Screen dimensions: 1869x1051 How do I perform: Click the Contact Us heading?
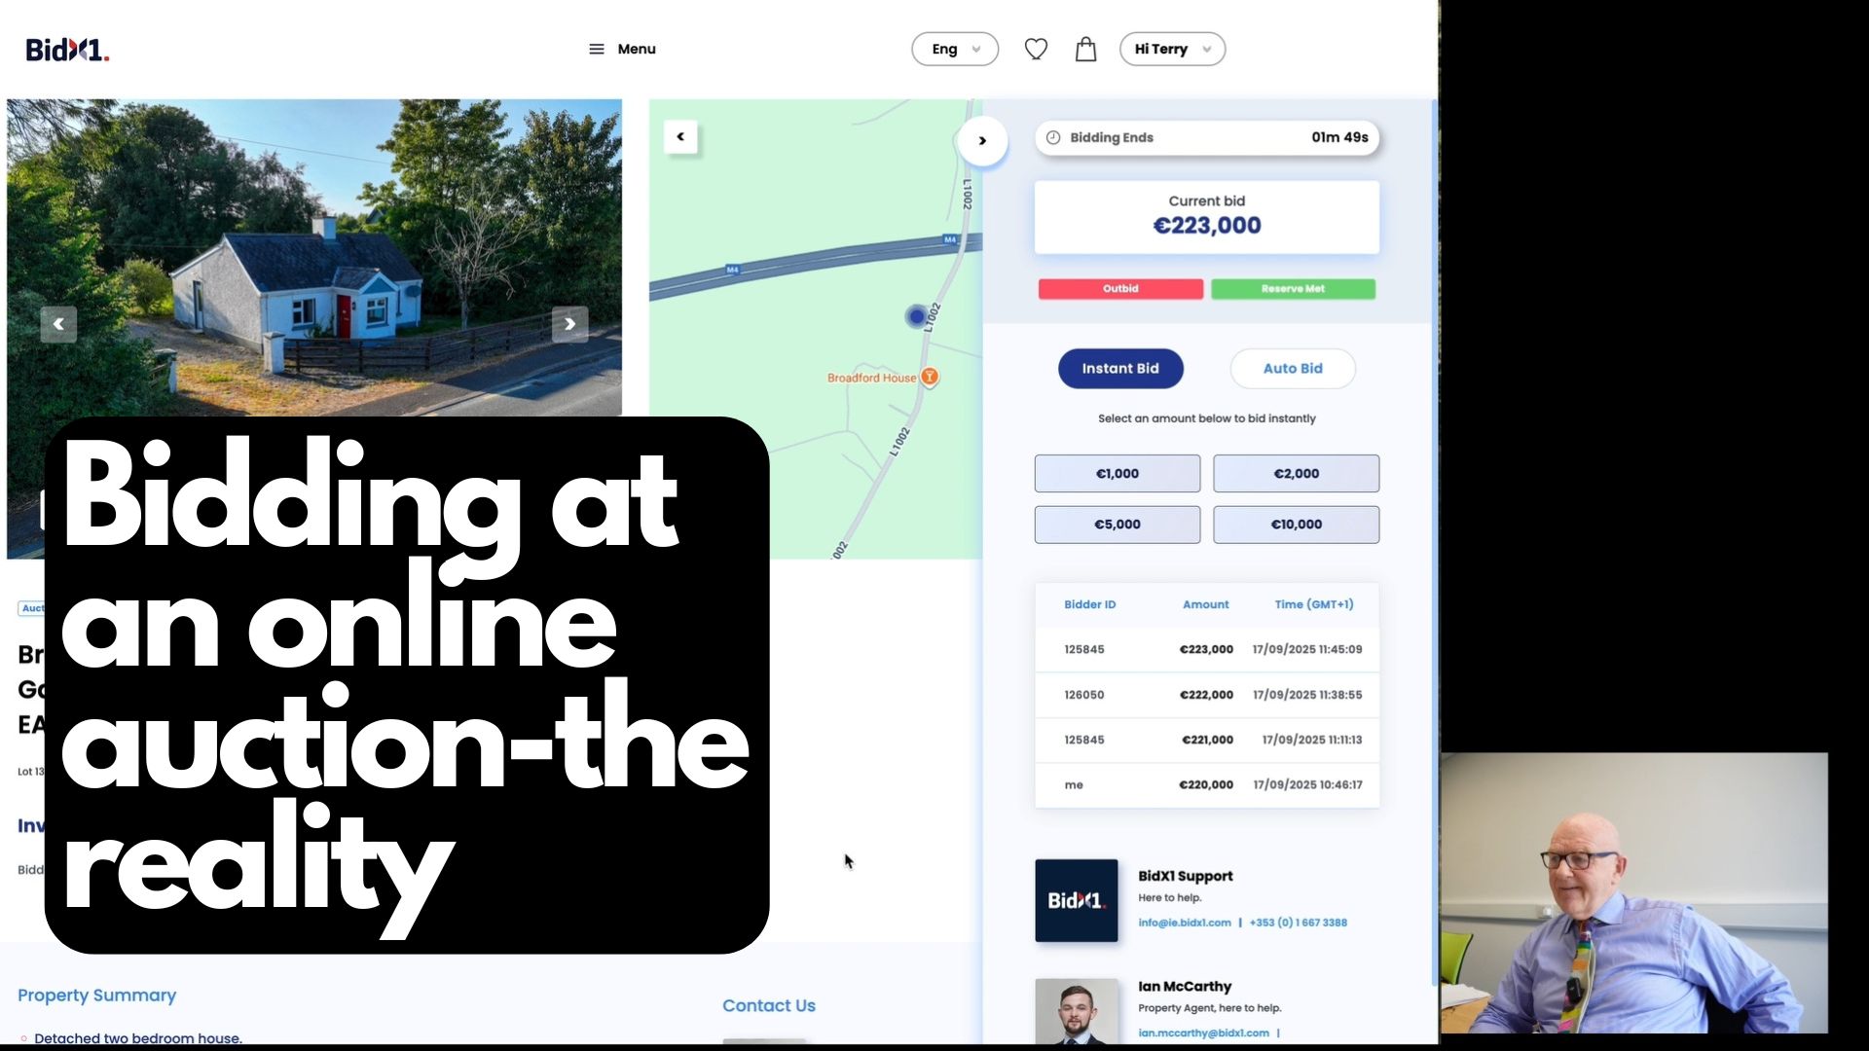pyautogui.click(x=769, y=1005)
